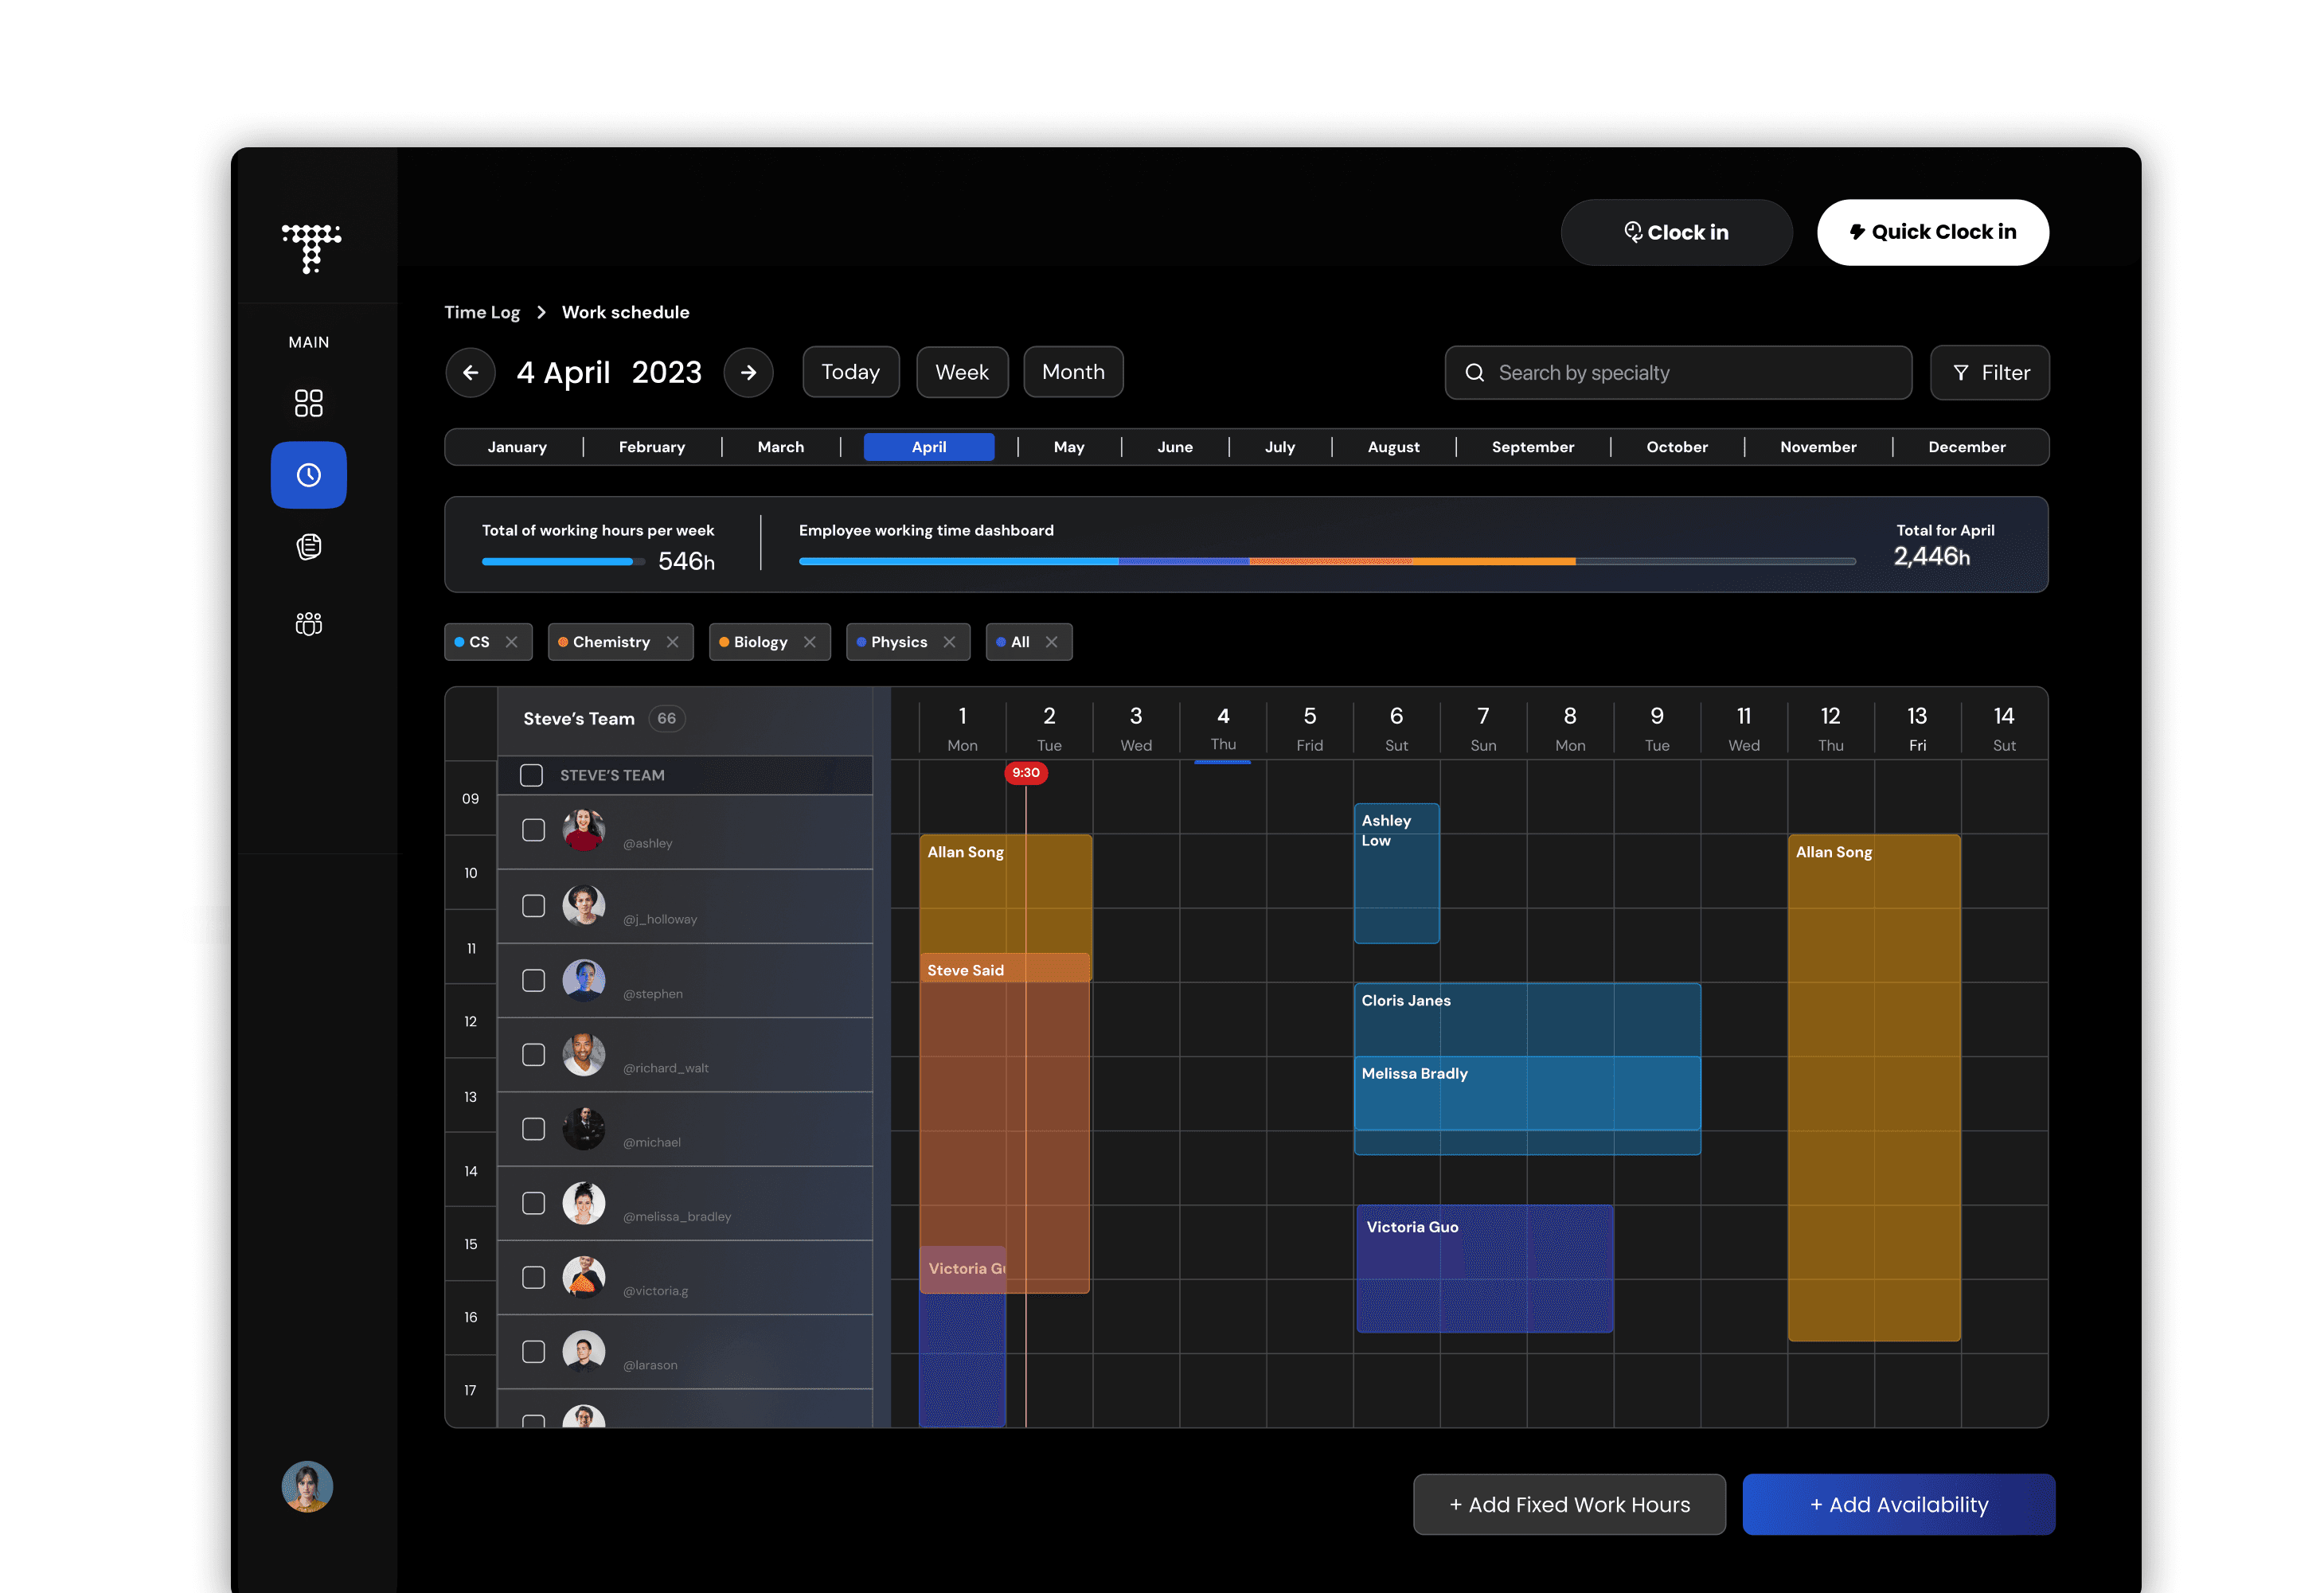Click Time Log breadcrumb link
This screenshot has width=2324, height=1593.
coord(482,312)
